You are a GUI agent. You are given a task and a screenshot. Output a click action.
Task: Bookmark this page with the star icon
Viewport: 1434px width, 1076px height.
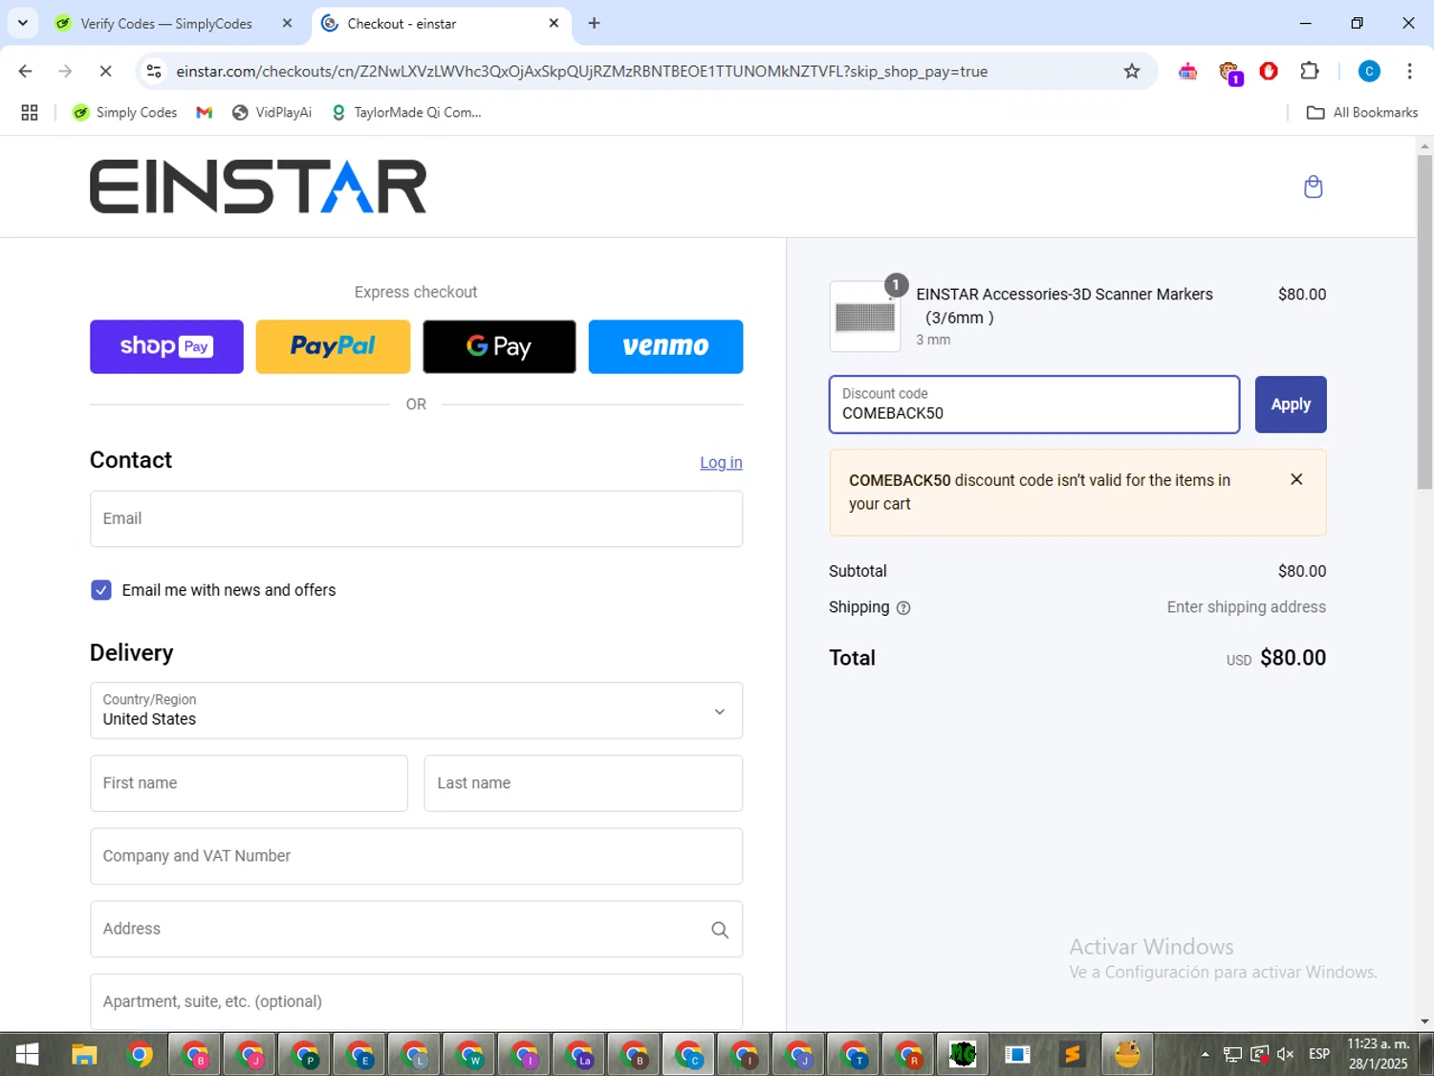click(x=1132, y=71)
